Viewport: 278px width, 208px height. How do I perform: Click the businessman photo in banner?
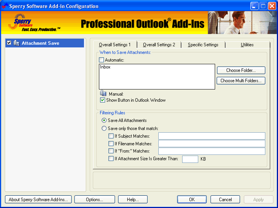tap(242, 23)
